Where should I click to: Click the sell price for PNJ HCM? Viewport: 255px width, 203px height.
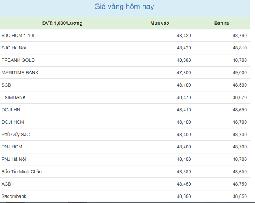[x=240, y=147]
